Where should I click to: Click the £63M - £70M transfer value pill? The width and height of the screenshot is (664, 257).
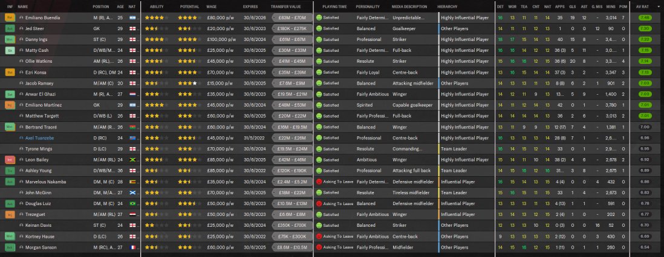pyautogui.click(x=292, y=17)
